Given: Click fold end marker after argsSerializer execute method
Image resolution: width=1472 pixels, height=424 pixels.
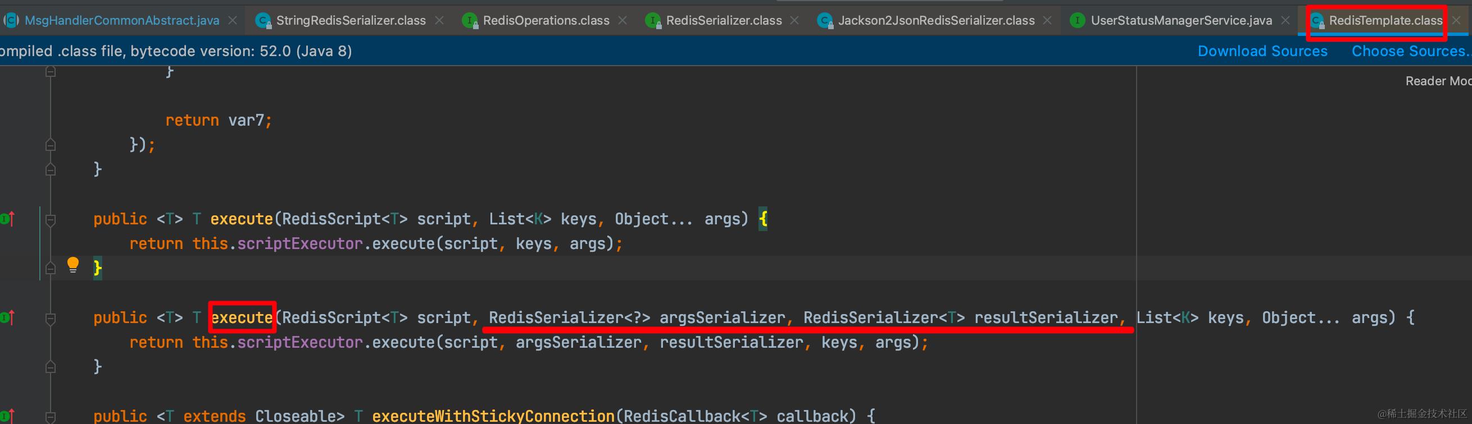Looking at the screenshot, I should tap(51, 366).
